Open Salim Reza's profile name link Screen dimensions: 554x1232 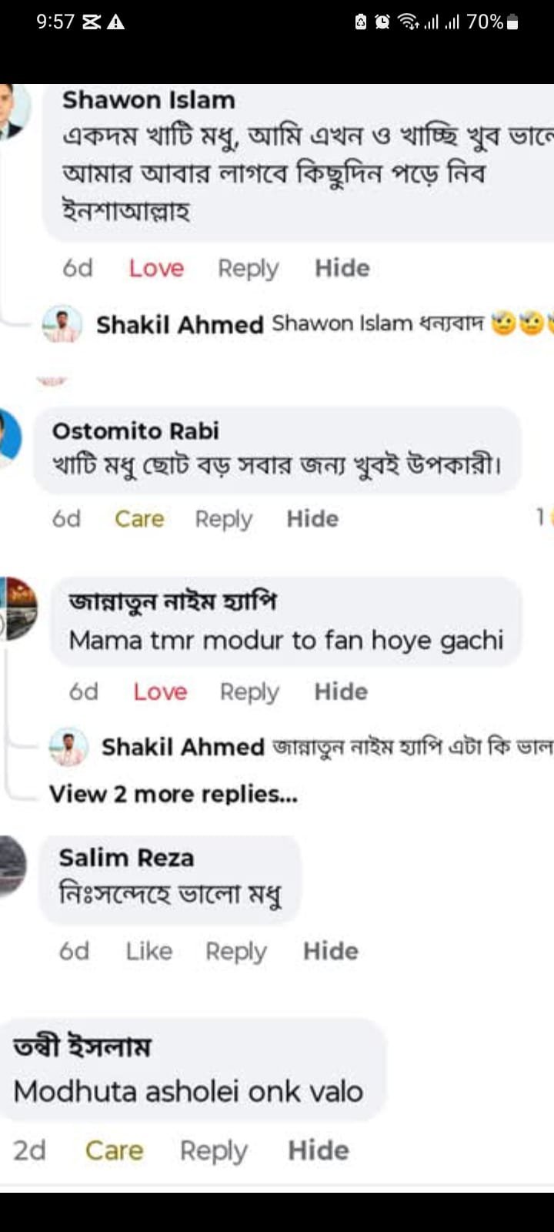tap(126, 858)
